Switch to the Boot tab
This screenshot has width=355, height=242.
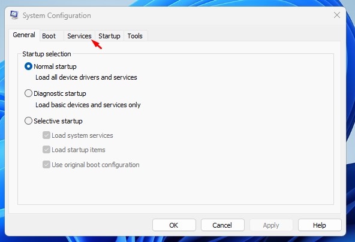[x=49, y=36]
